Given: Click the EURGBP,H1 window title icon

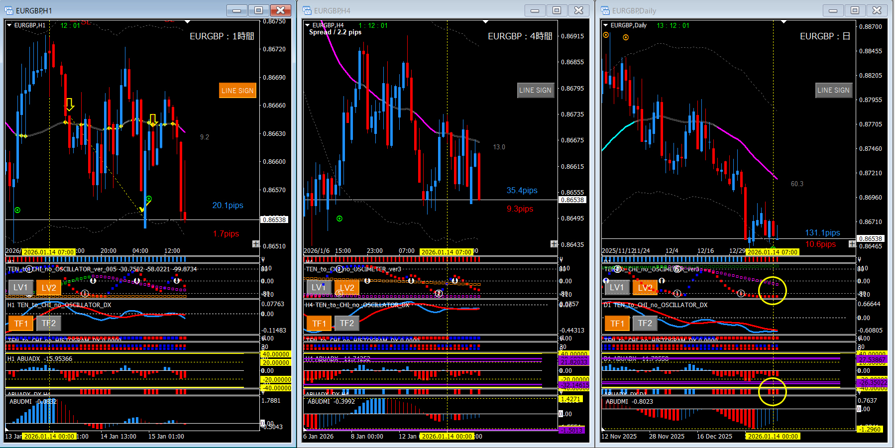Looking at the screenshot, I should pyautogui.click(x=9, y=10).
